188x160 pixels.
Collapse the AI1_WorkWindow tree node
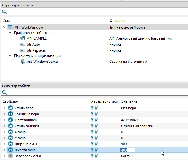(x=4, y=27)
